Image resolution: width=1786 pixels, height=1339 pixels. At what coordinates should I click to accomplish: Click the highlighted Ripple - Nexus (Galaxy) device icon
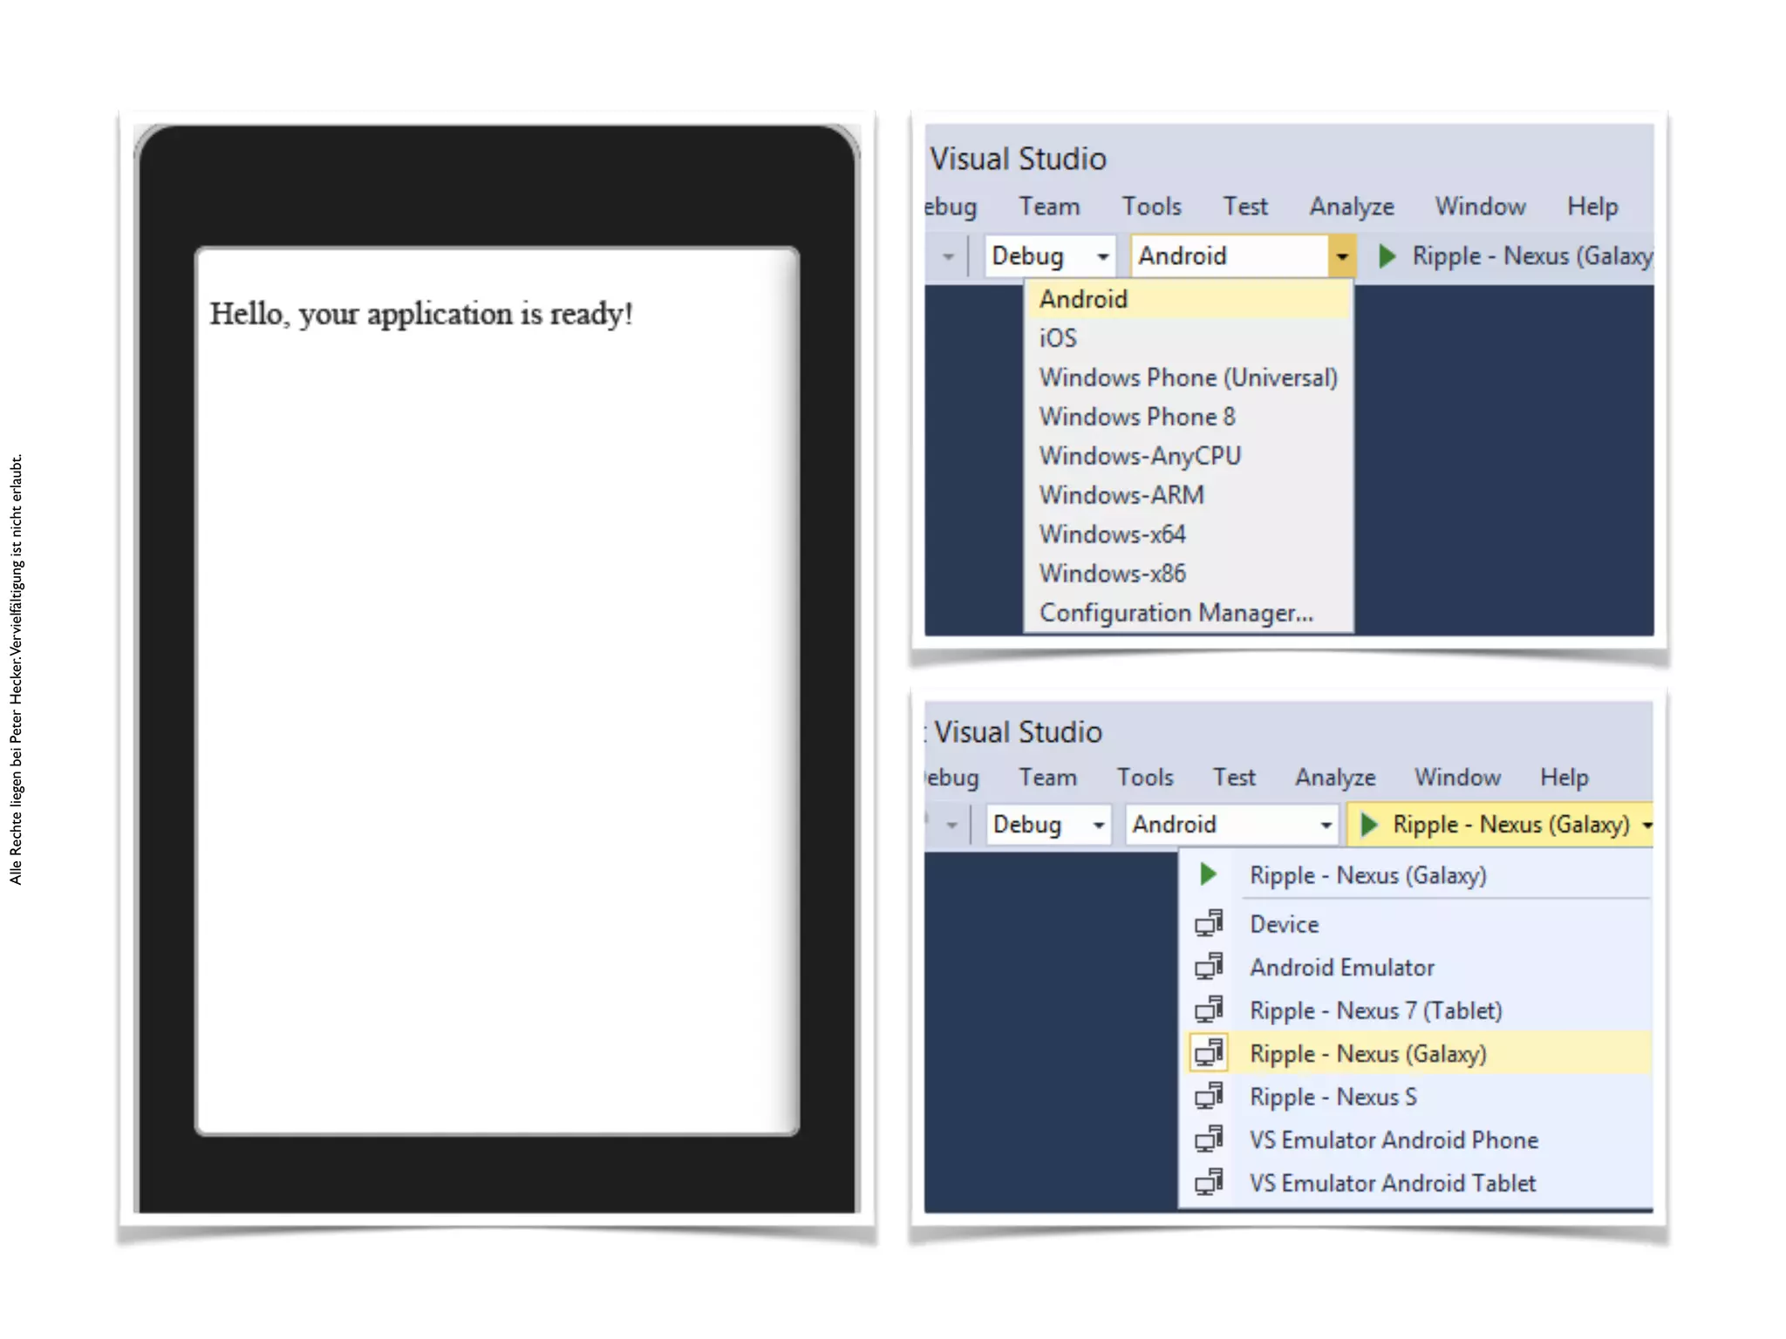point(1209,1053)
